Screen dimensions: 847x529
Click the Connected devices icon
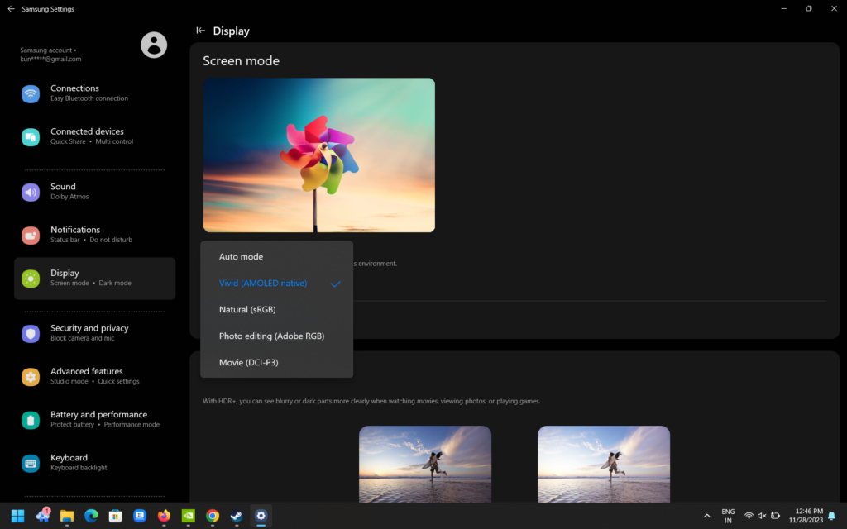point(31,136)
